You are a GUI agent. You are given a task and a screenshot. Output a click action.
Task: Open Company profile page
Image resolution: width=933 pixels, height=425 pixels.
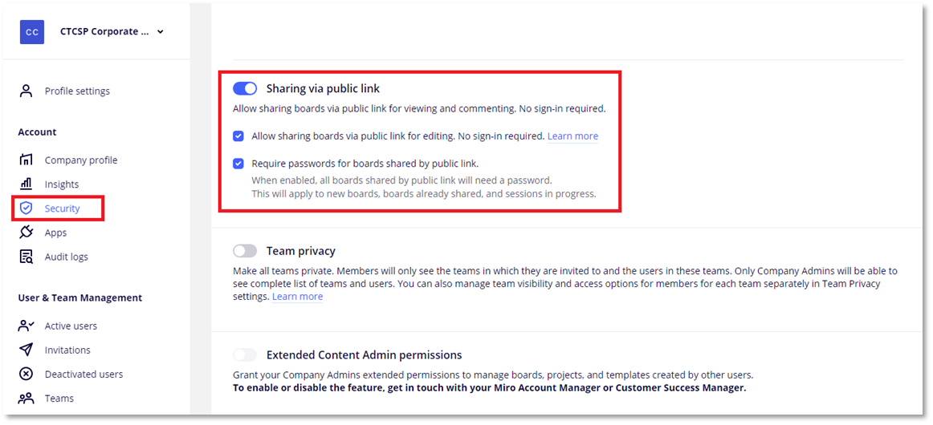click(x=81, y=160)
